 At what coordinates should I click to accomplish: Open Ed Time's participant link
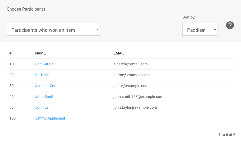tap(42, 75)
